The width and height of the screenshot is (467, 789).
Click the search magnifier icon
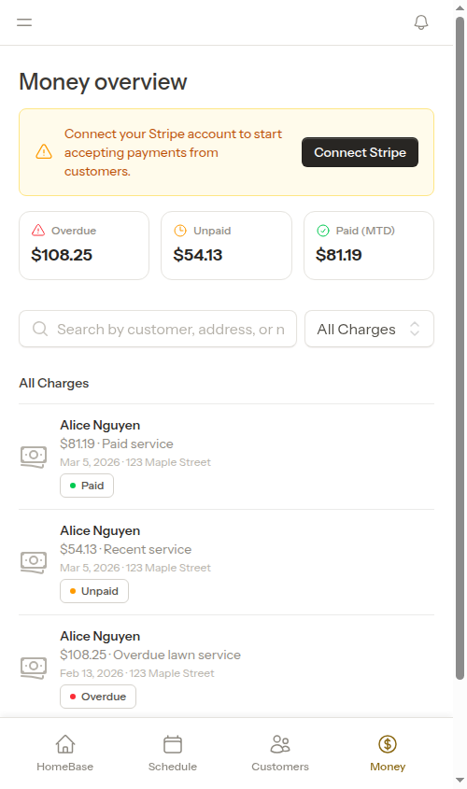pos(40,329)
